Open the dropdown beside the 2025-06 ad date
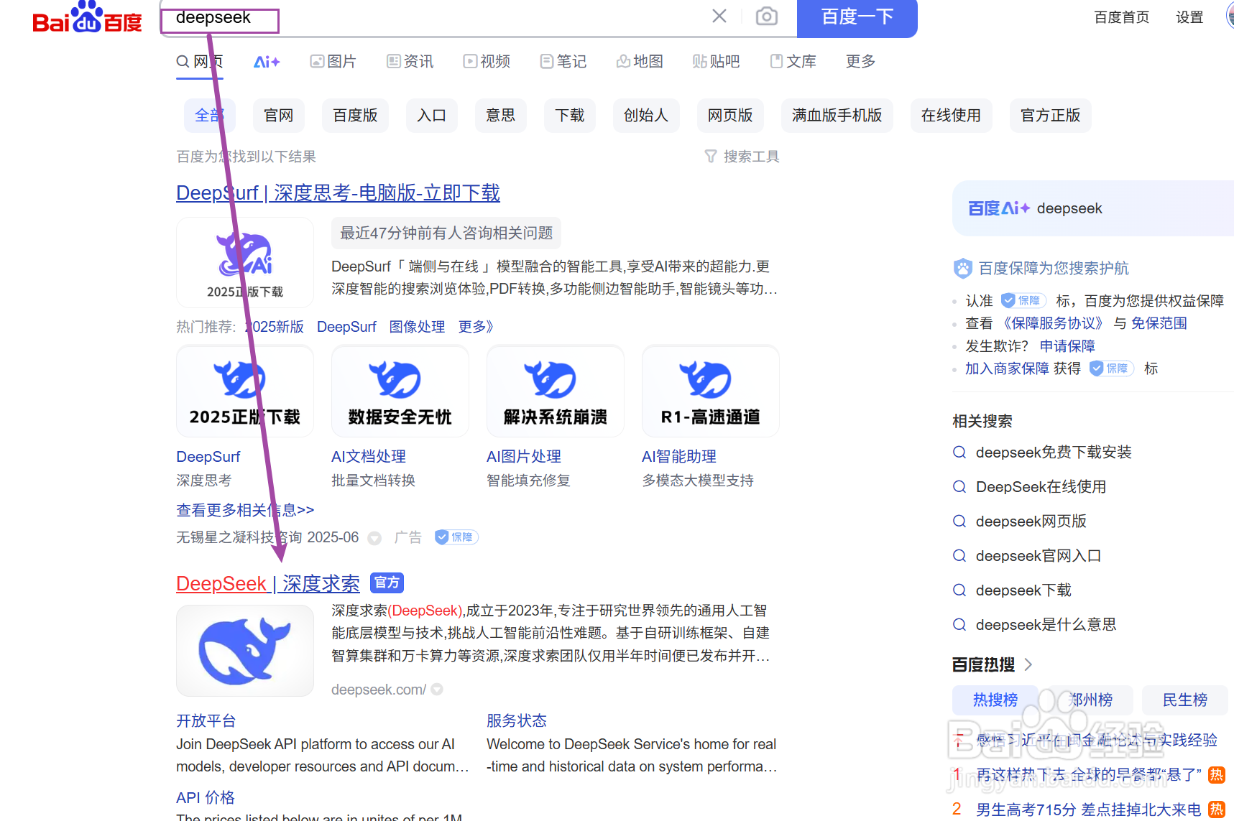The height and width of the screenshot is (821, 1234). (374, 537)
